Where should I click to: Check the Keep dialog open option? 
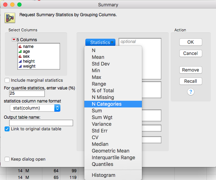(x=7, y=159)
